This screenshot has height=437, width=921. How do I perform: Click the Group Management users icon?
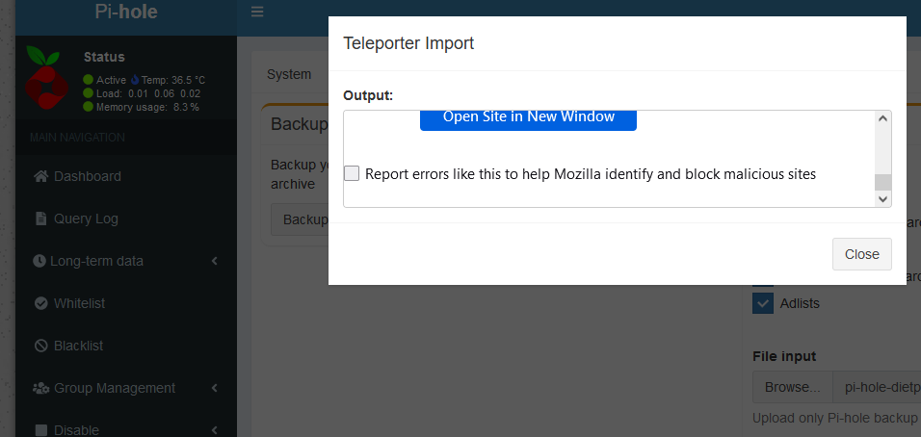tap(40, 388)
